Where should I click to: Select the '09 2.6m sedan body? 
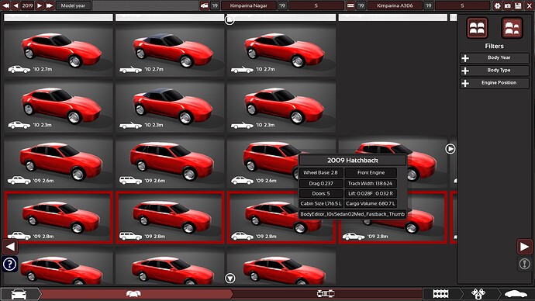(58, 161)
